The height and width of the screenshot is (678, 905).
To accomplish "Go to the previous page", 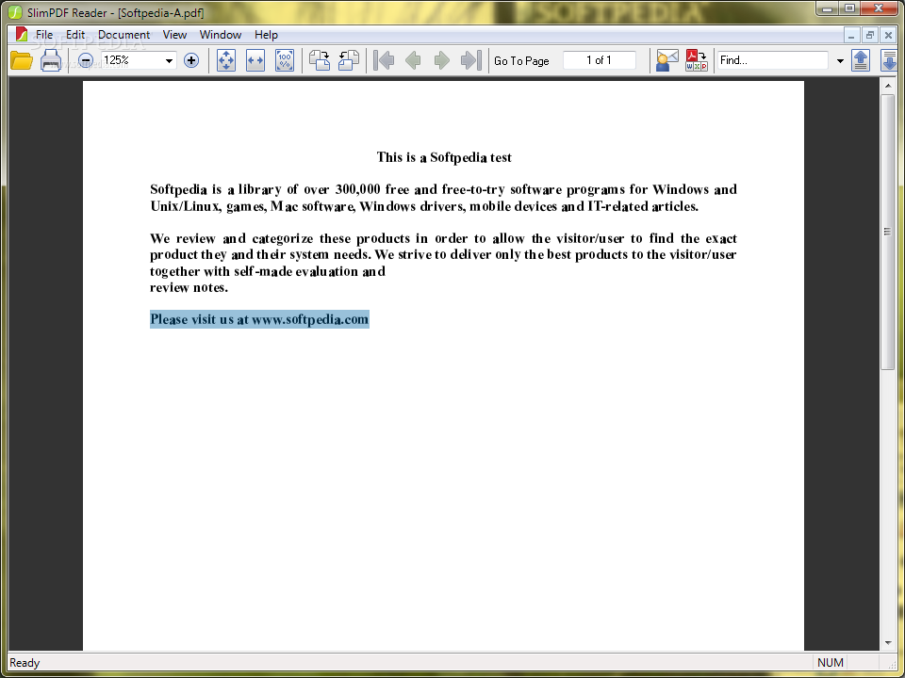I will pos(413,60).
